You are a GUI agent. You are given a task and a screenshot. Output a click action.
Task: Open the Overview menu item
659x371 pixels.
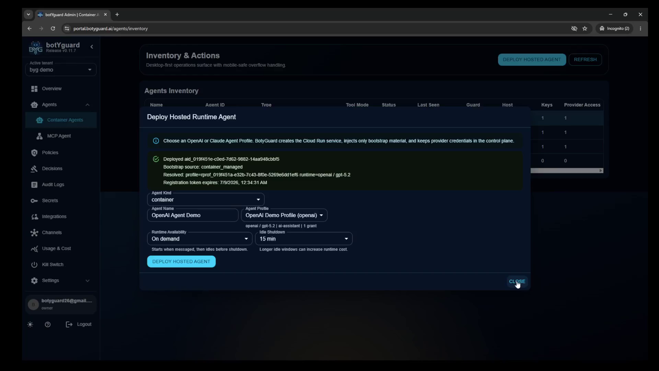61,89
